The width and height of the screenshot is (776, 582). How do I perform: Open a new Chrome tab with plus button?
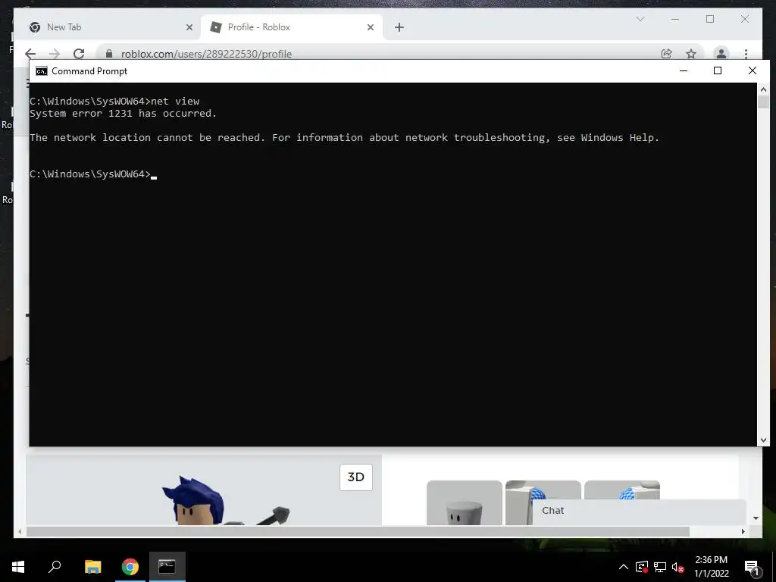(x=399, y=28)
